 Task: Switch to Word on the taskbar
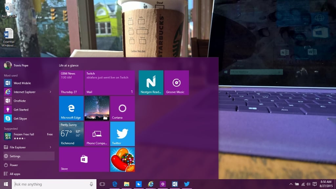tap(175, 184)
